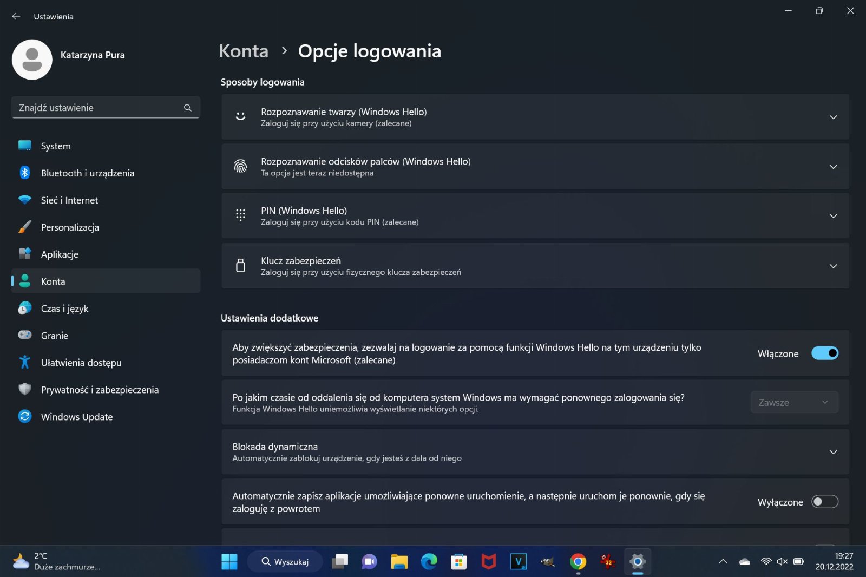Screen dimensions: 866x577
Task: Open the Zawsze dropdown menu
Action: 793,402
